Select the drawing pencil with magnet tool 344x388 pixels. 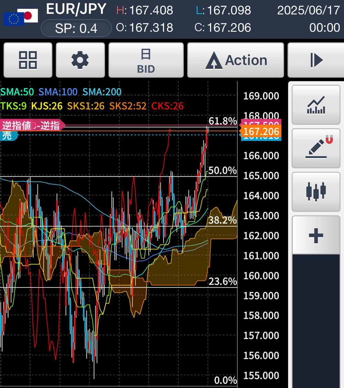(316, 148)
